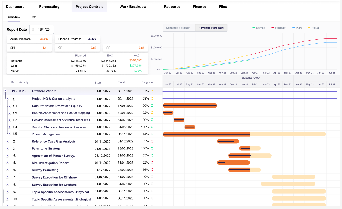Expand the Reference Case Gap Analysis subtasks
This screenshot has height=209, width=342.
coord(7,141)
